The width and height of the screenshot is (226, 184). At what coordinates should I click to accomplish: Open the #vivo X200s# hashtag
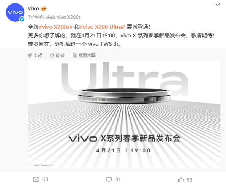56,27
